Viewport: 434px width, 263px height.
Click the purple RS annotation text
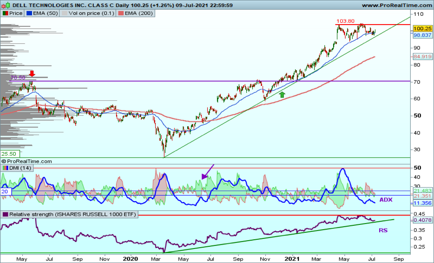[383, 230]
